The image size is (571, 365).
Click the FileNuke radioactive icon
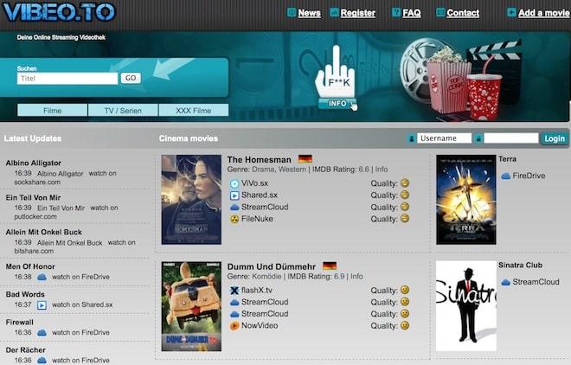coord(234,219)
